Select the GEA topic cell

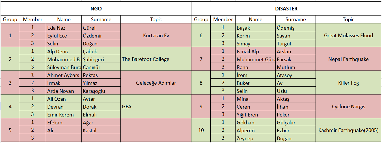tap(156, 107)
